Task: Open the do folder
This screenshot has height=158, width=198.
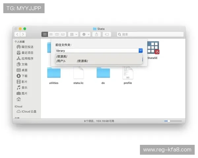Action: pos(103,73)
